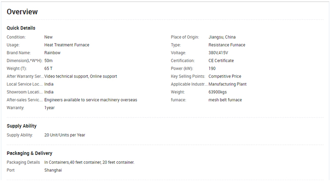Click the Shanghai port value

click(x=53, y=170)
